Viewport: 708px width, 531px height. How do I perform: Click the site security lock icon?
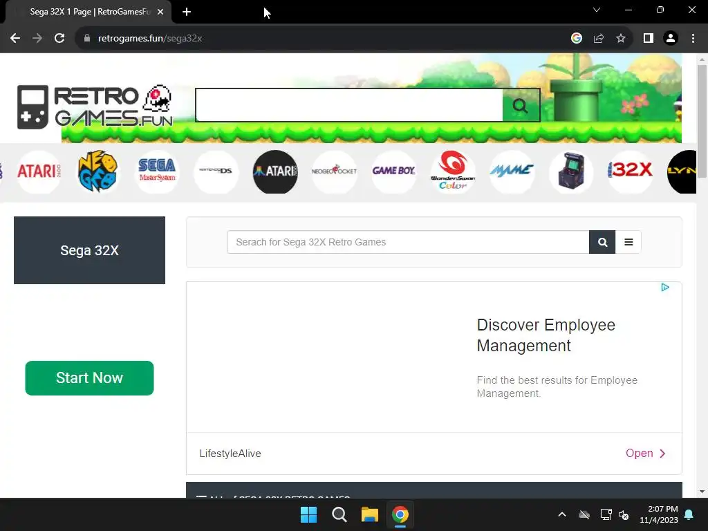point(87,39)
